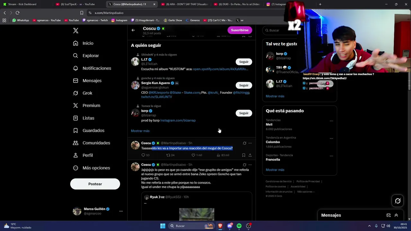Open Perfil in the sidebar
The image size is (411, 231).
coord(83,155)
